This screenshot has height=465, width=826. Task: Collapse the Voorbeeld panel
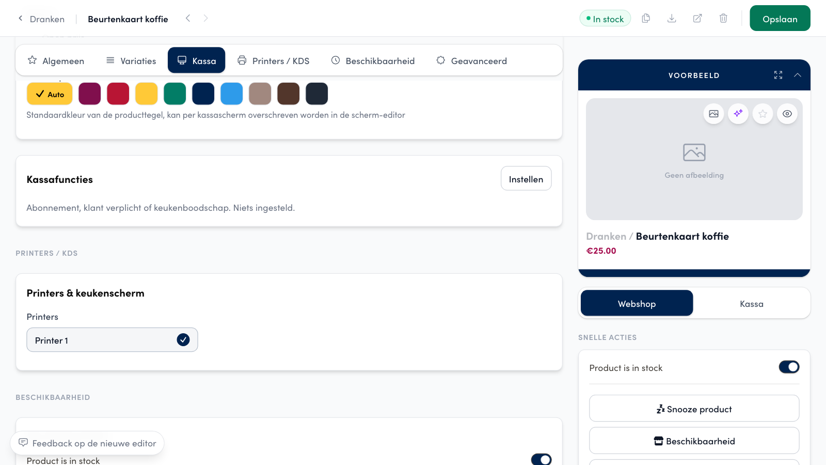[798, 75]
